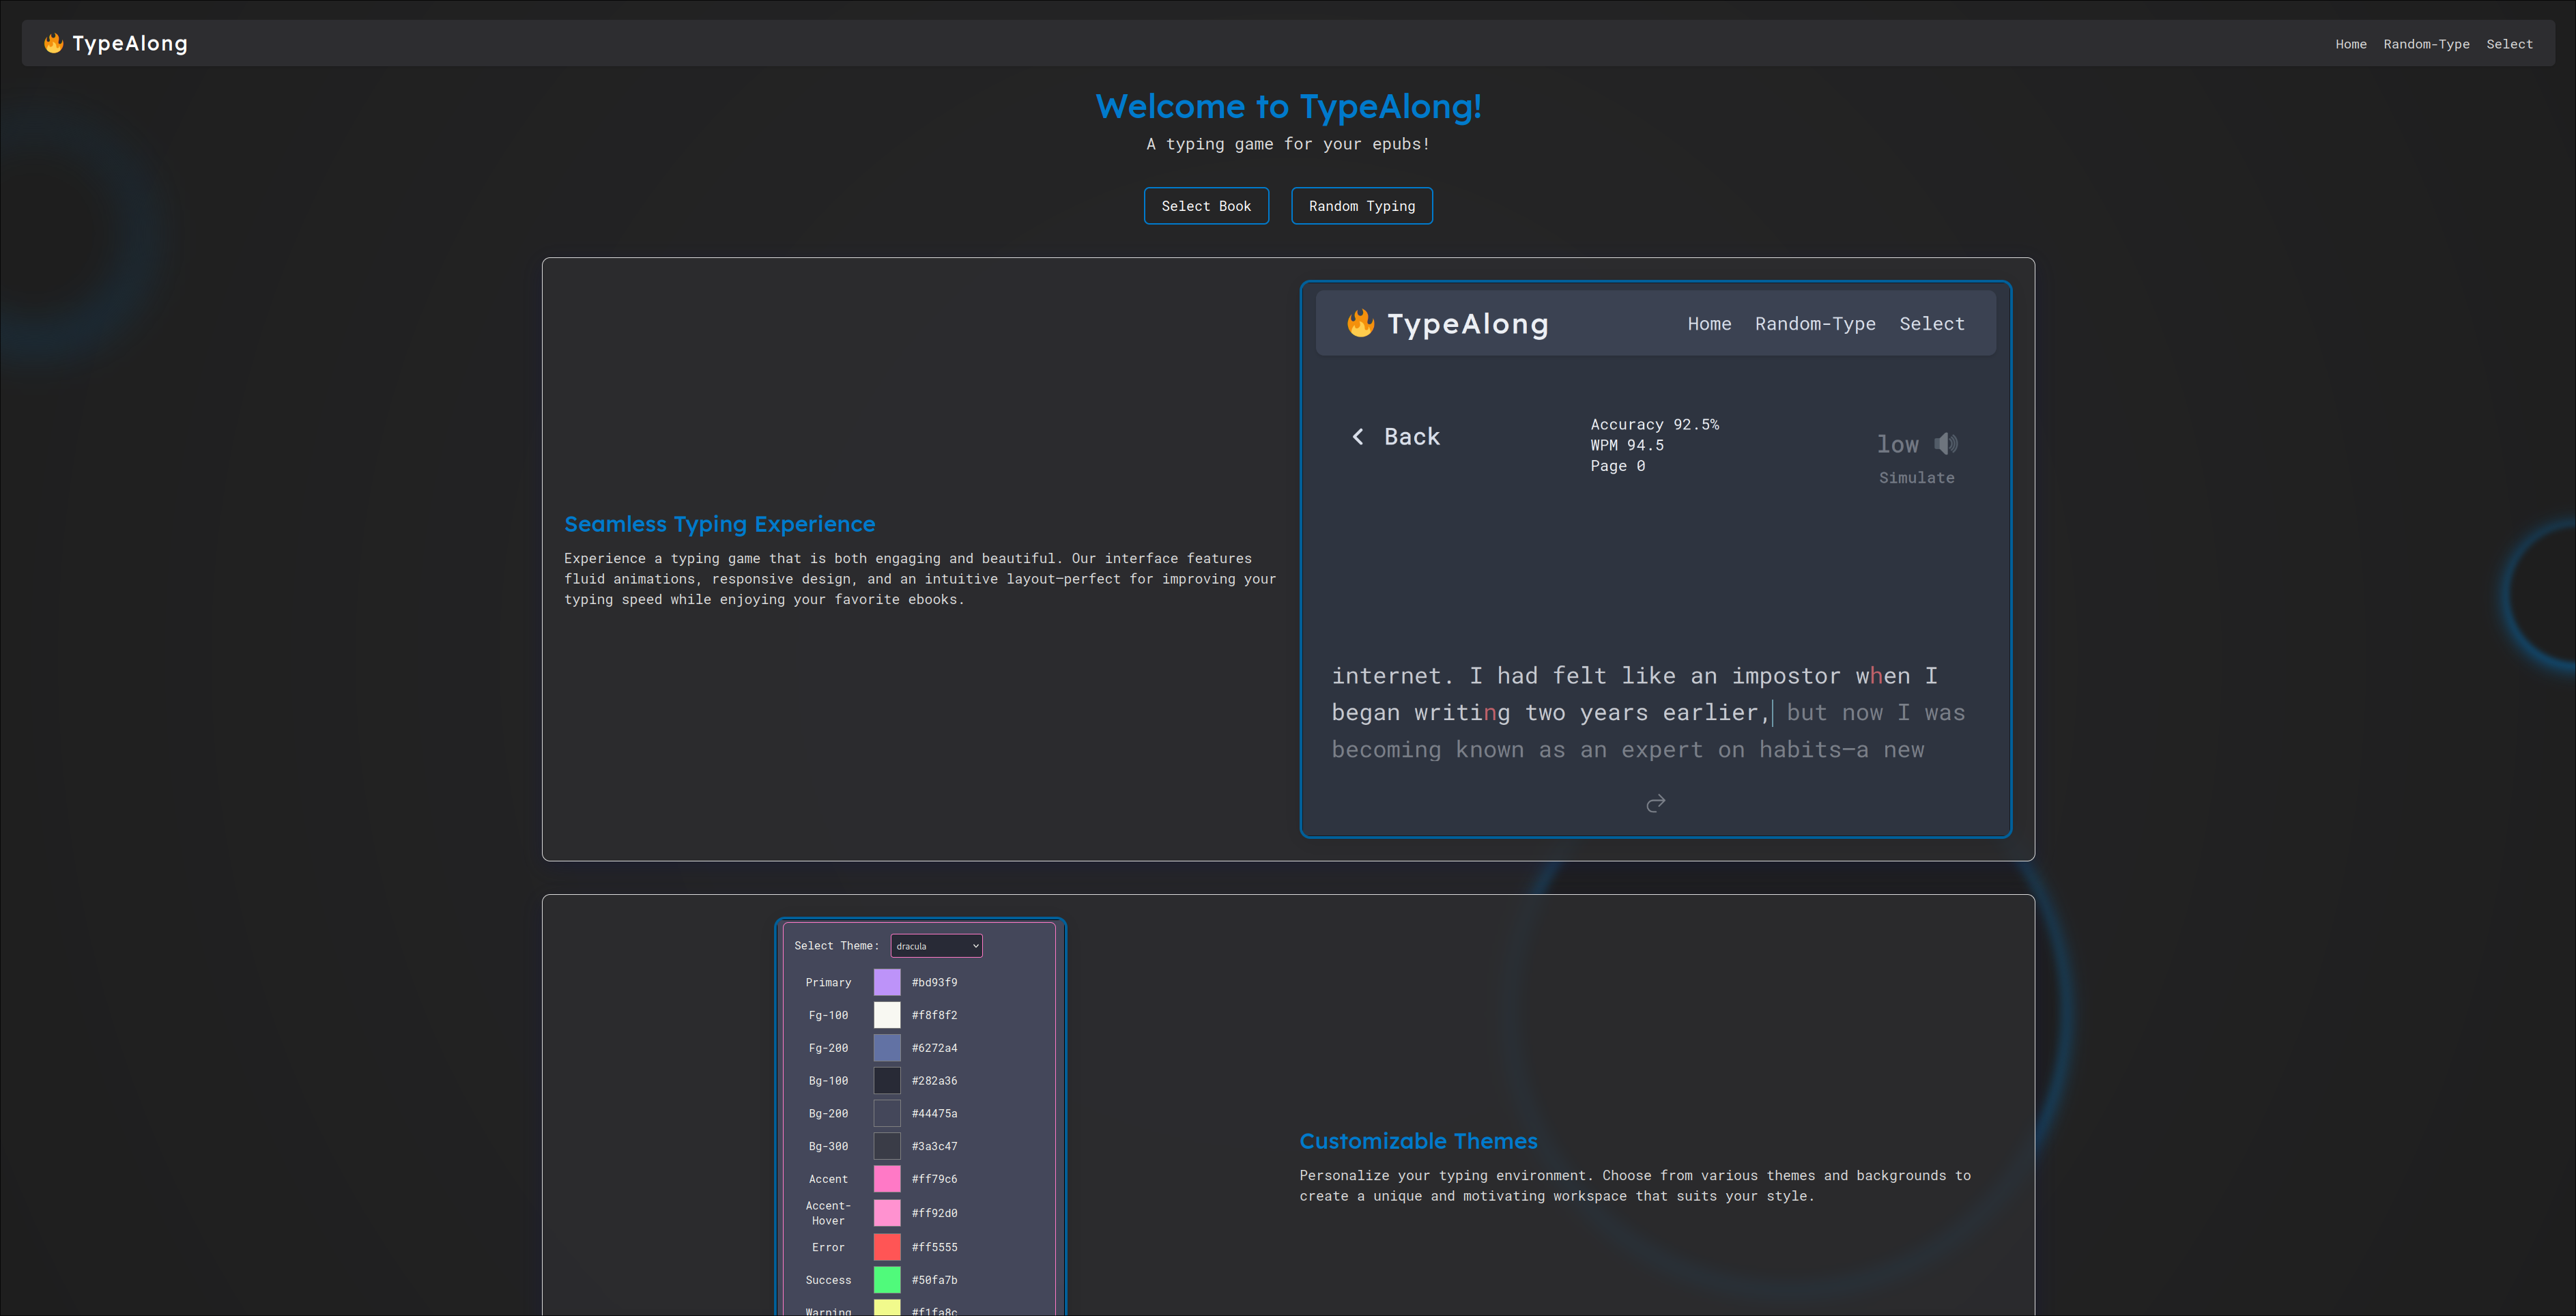Click the Accent pink color swatch
The image size is (2576, 1316).
[887, 1179]
